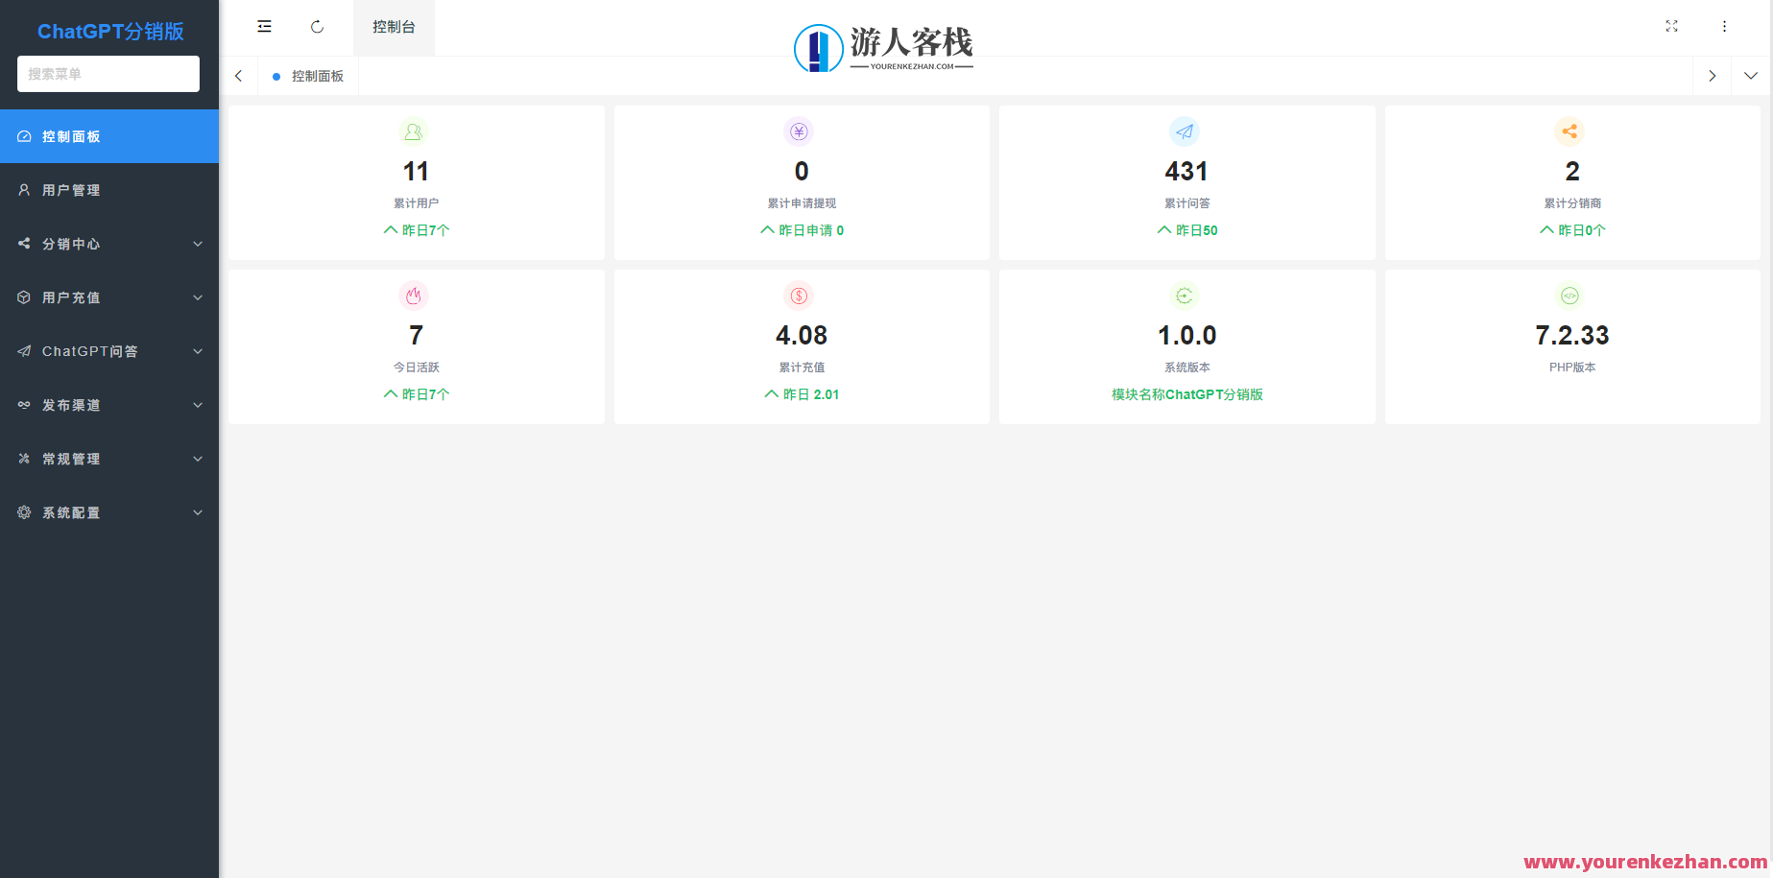Viewport: 1773px width, 878px height.
Task: Click the fullscreen icon at top right
Action: (1671, 26)
